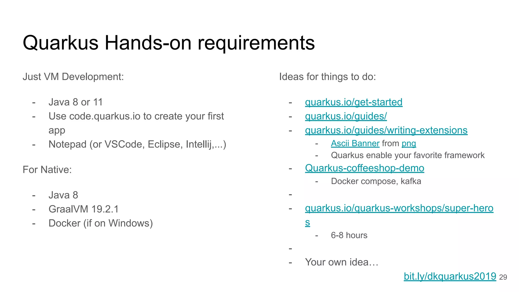Click the Ascii Banner link
This screenshot has width=519, height=292.
[x=355, y=143]
